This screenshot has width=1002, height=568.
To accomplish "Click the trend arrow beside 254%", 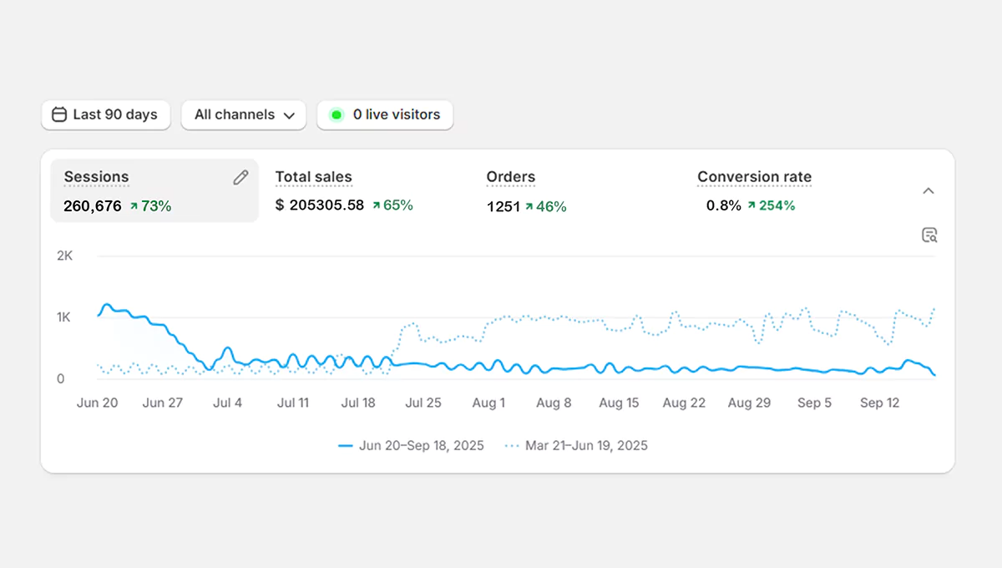I will click(x=751, y=205).
